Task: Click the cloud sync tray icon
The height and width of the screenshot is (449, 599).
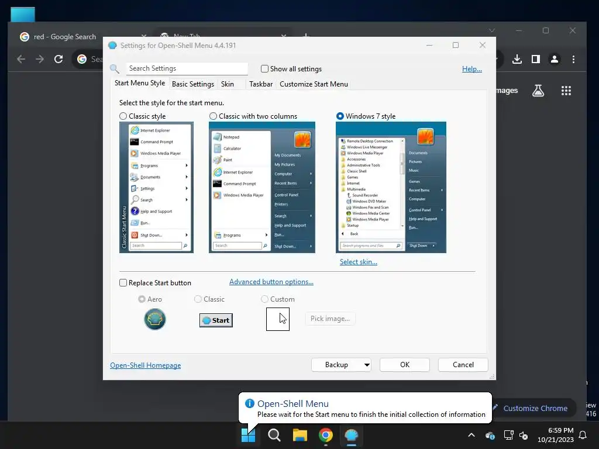Action: pyautogui.click(x=490, y=435)
